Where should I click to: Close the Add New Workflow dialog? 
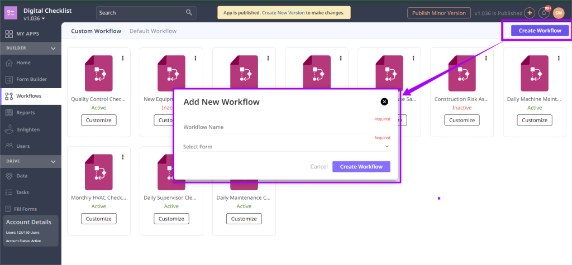(384, 102)
